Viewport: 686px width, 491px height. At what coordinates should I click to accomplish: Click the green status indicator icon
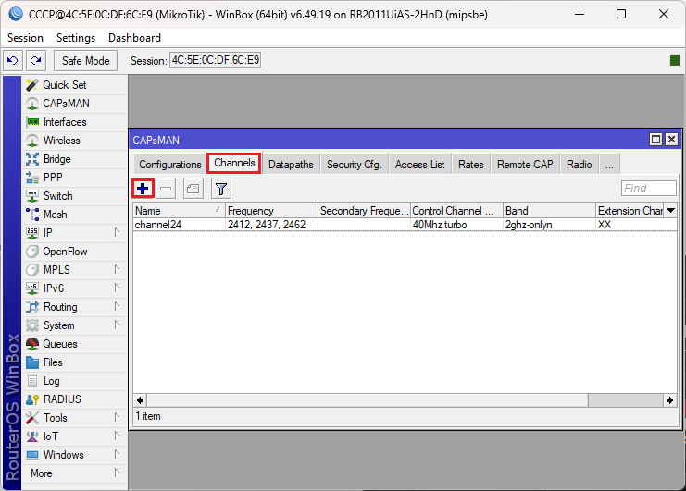pos(675,60)
